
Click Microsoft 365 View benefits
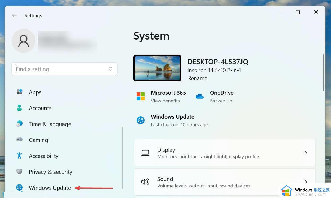coord(165,101)
